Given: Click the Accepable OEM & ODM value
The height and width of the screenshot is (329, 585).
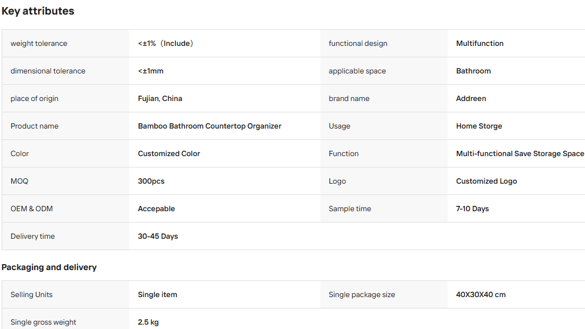Looking at the screenshot, I should (x=156, y=209).
